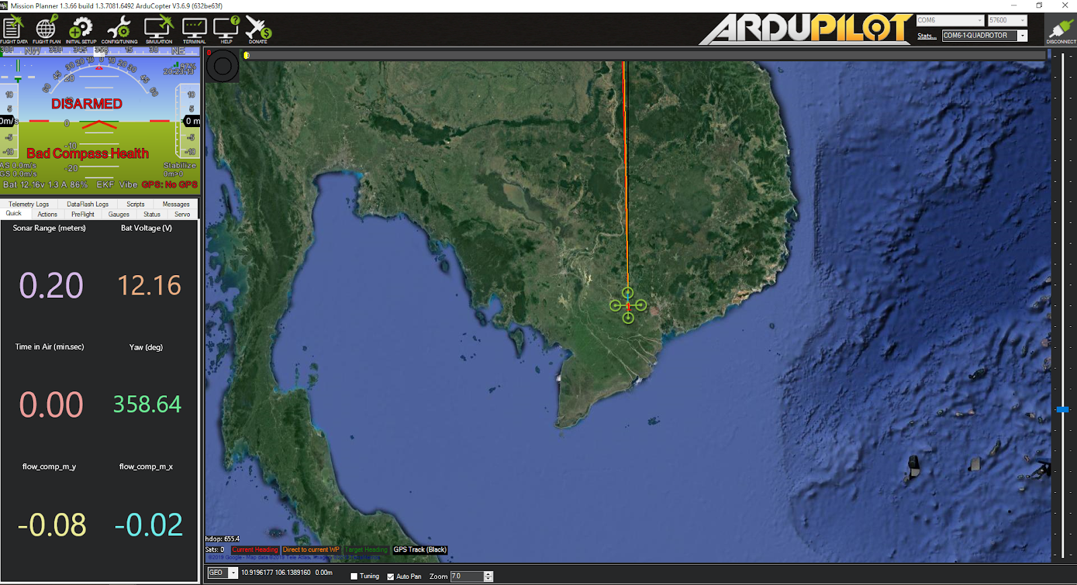Decrease map zoom with stepper down arrow
Image resolution: width=1077 pixels, height=585 pixels.
[489, 579]
